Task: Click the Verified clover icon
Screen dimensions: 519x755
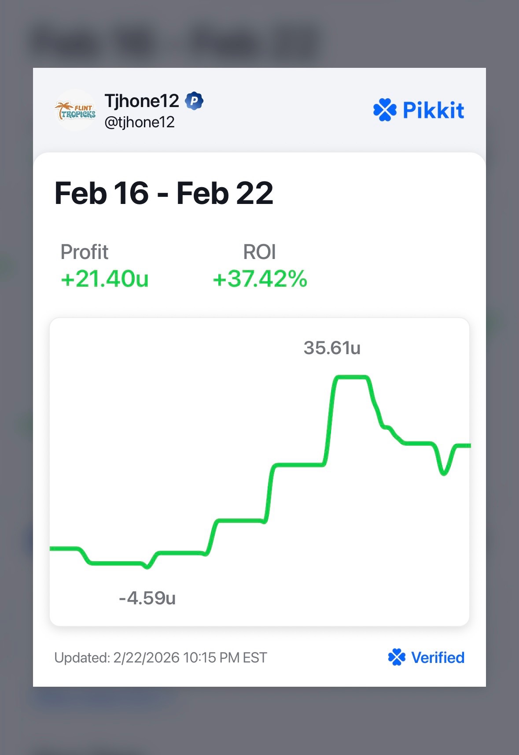Action: [397, 657]
